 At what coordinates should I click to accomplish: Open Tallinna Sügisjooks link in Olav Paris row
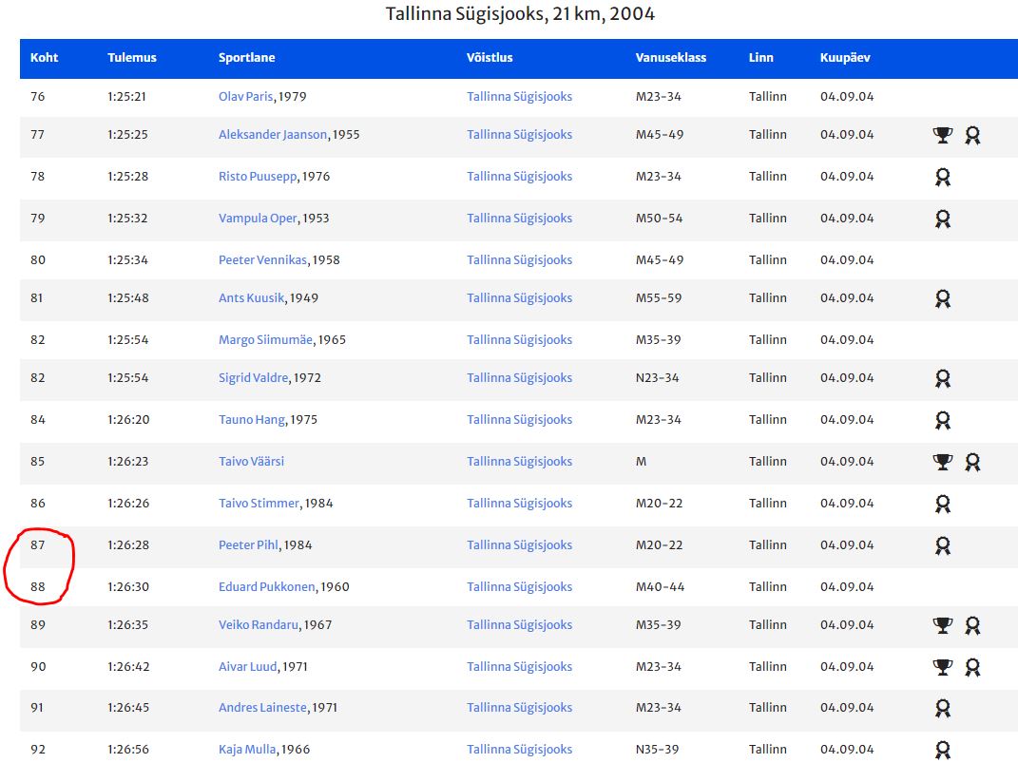tap(519, 96)
